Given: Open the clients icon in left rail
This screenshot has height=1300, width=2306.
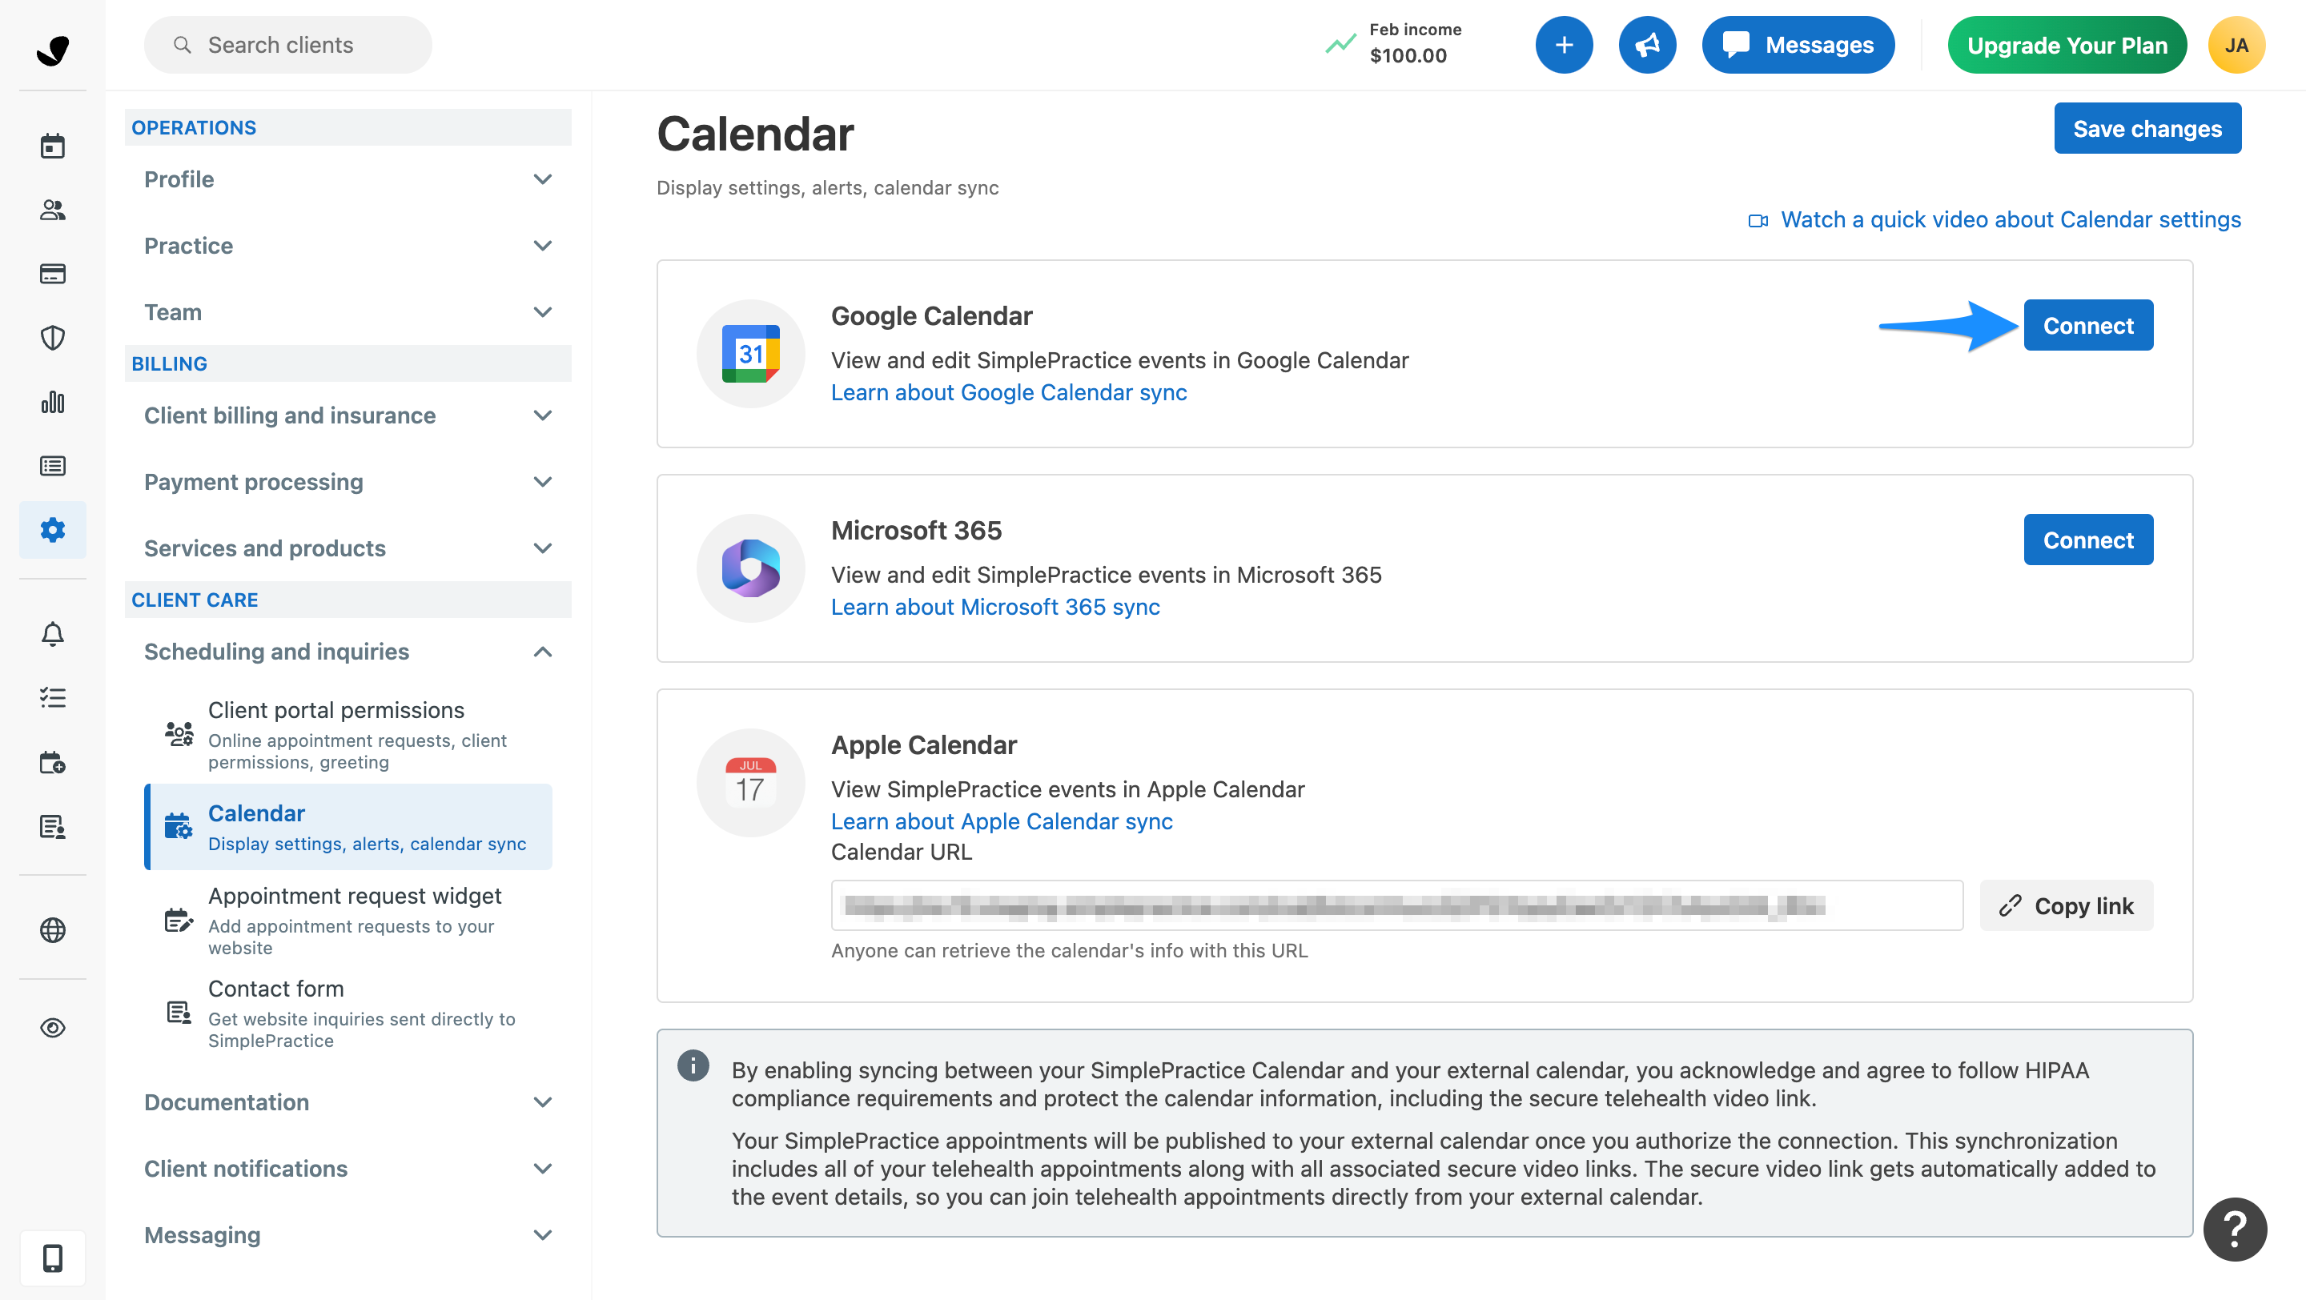Looking at the screenshot, I should (53, 211).
